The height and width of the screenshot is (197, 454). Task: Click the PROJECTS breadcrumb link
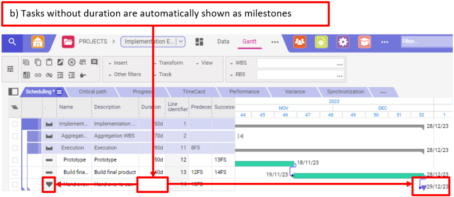click(x=93, y=42)
